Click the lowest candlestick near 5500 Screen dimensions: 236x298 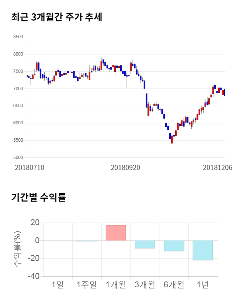[172, 139]
